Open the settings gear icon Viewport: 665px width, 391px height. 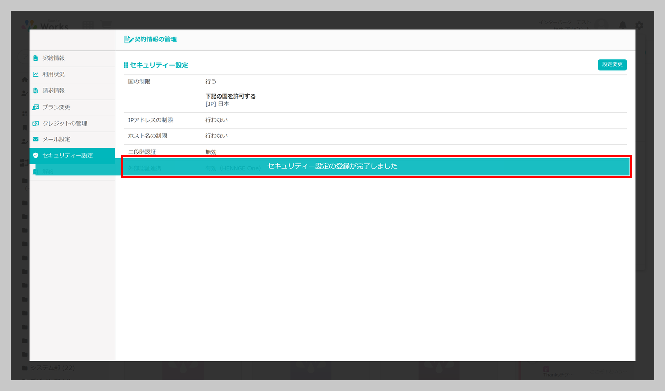pyautogui.click(x=639, y=25)
